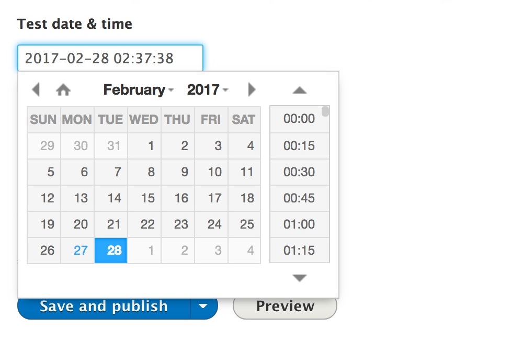Advance to next month with right arrow
This screenshot has width=523, height=340.
pyautogui.click(x=252, y=89)
